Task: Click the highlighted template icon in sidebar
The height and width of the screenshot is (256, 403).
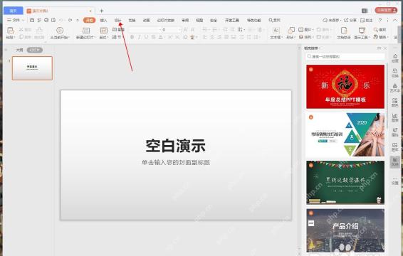Action: (x=395, y=161)
